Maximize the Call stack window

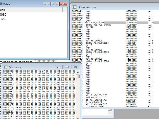[x=55, y=4]
